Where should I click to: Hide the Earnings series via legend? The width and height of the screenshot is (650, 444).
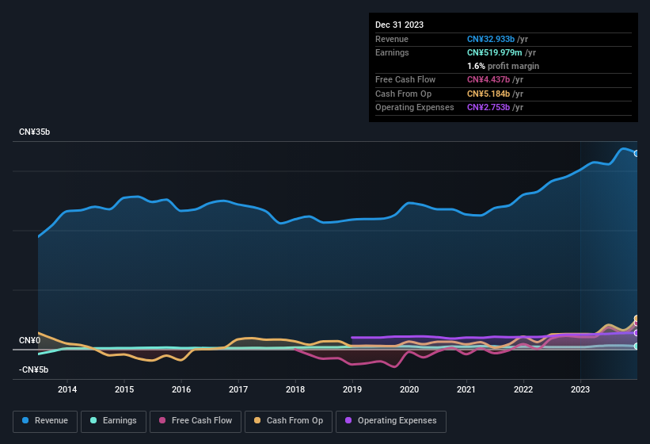pyautogui.click(x=113, y=420)
